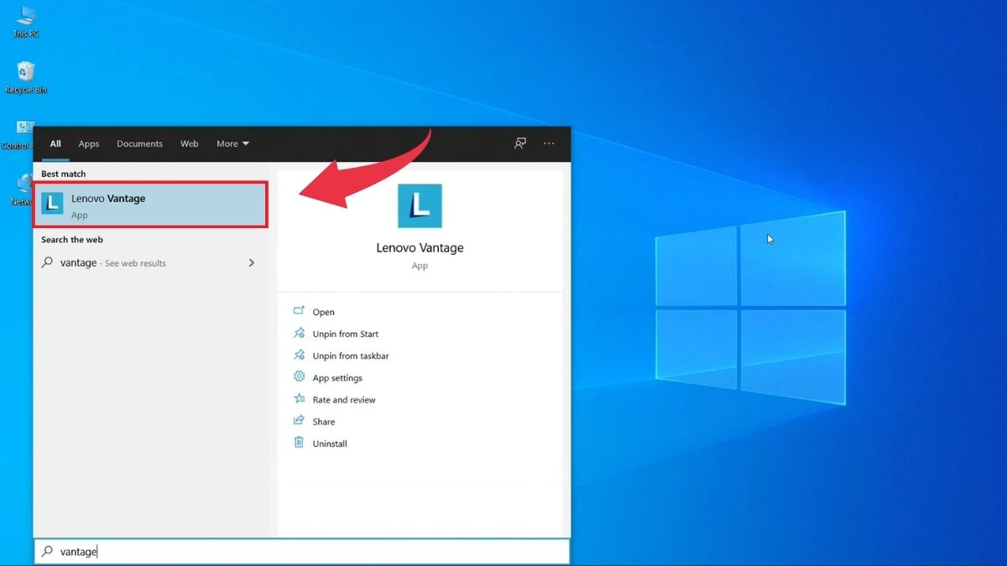The width and height of the screenshot is (1007, 566).
Task: Click magnifier icon in search box
Action: point(48,552)
